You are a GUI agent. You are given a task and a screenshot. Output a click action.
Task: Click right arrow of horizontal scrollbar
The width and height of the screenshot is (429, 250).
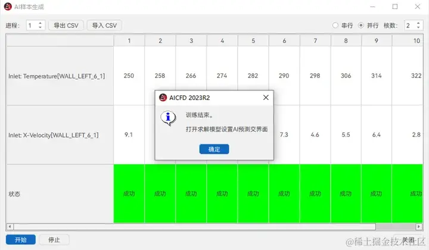(x=419, y=227)
